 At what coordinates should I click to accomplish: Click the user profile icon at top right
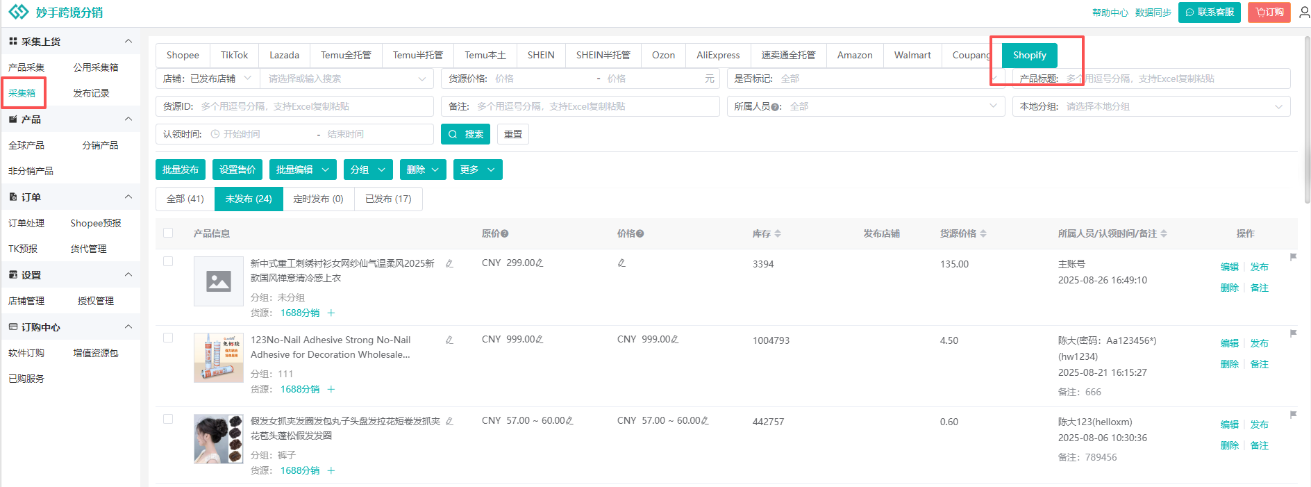(1304, 13)
